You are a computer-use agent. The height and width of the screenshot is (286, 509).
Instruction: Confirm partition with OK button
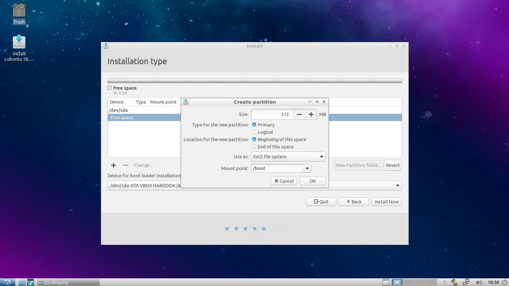[x=313, y=181]
